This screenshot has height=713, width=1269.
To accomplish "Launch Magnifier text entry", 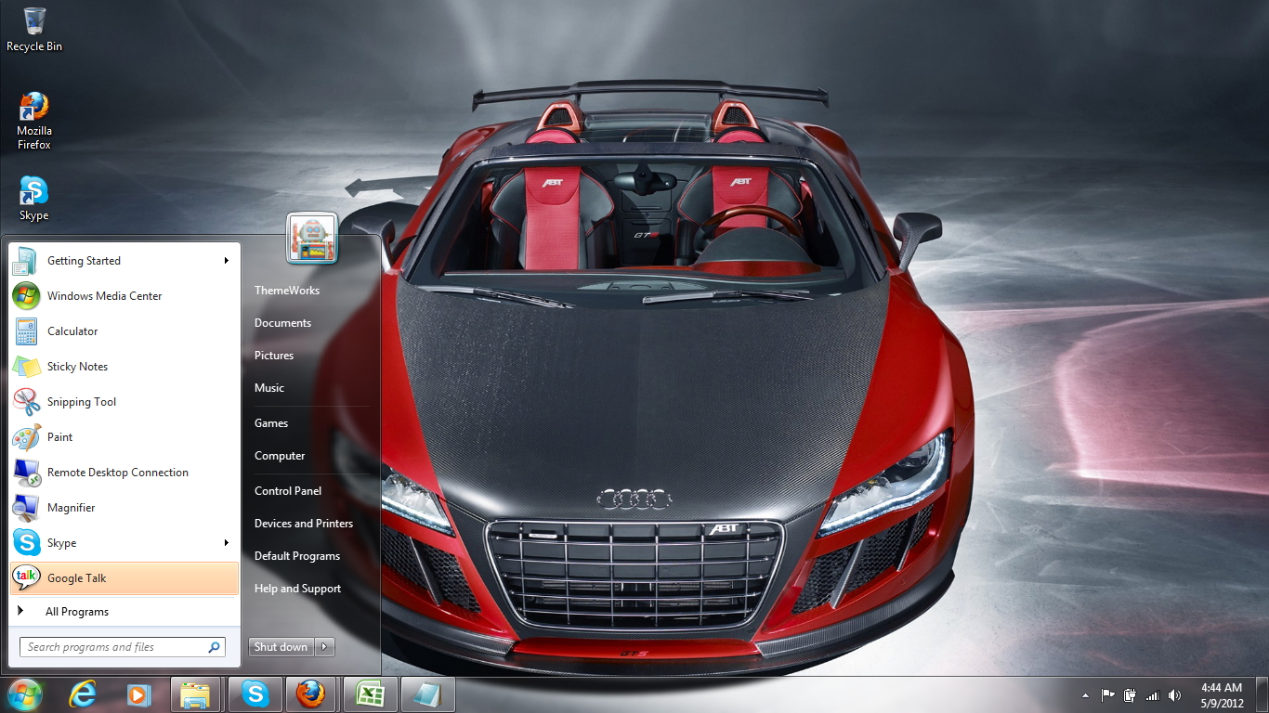I will [x=71, y=508].
